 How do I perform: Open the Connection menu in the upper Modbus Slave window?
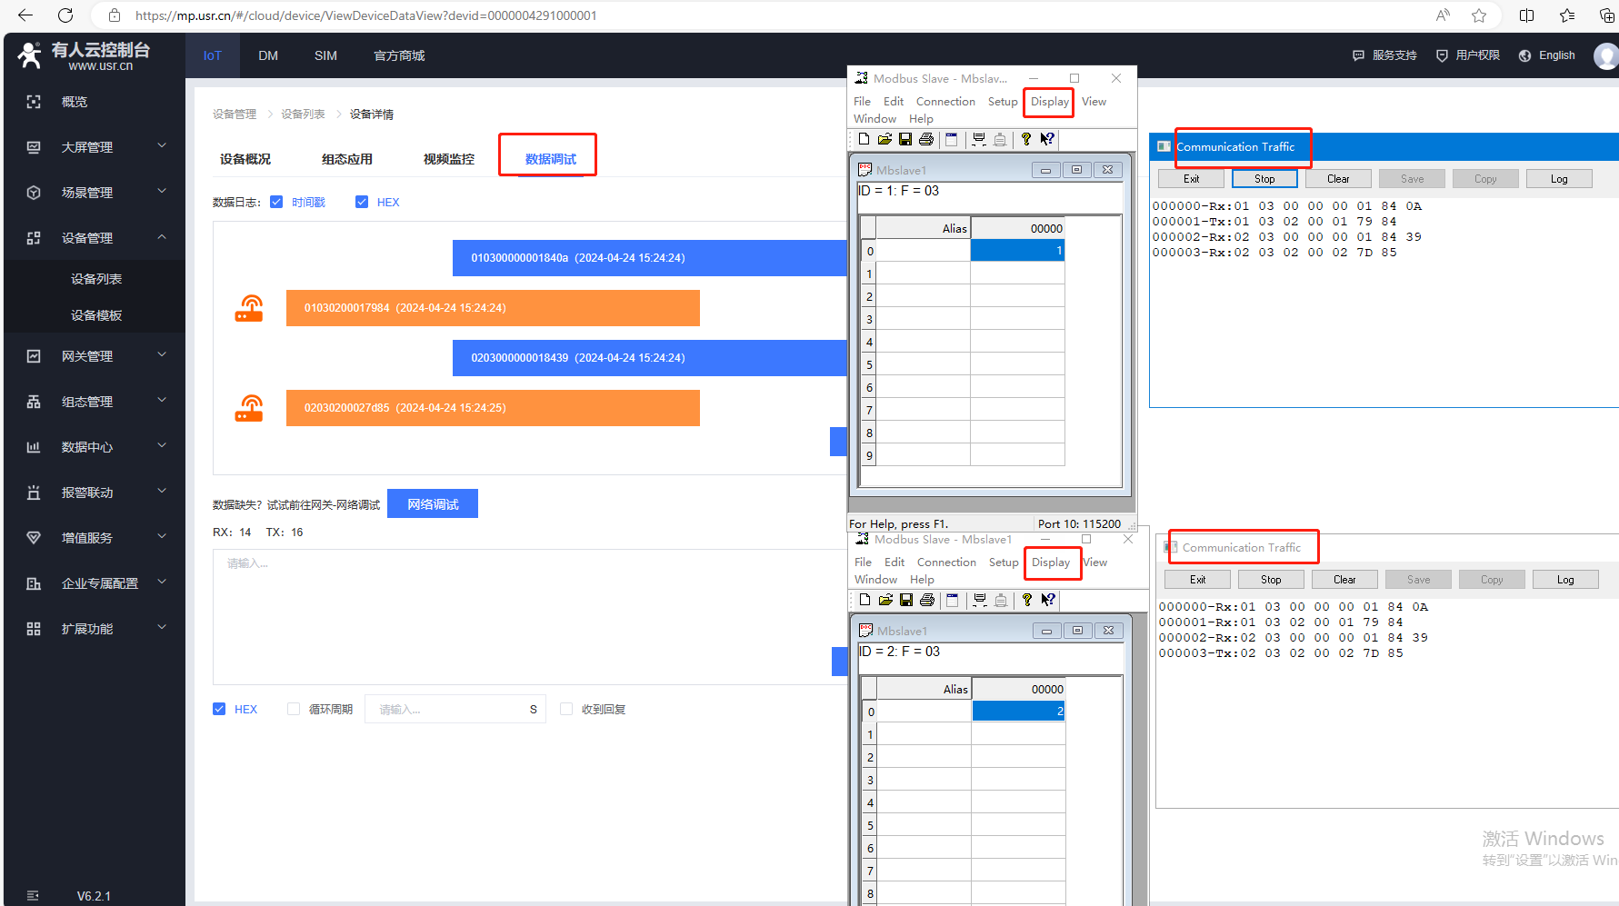pyautogui.click(x=945, y=102)
